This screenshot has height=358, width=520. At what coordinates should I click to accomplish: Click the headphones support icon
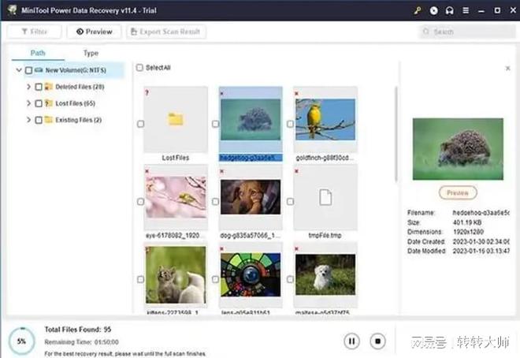pos(449,10)
